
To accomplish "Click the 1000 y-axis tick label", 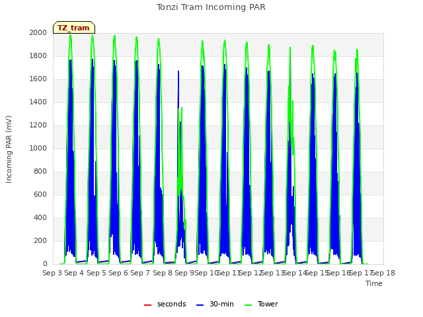I will (x=38, y=148).
